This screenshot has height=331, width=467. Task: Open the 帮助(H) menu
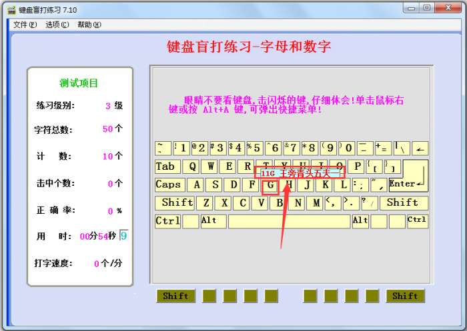click(89, 25)
